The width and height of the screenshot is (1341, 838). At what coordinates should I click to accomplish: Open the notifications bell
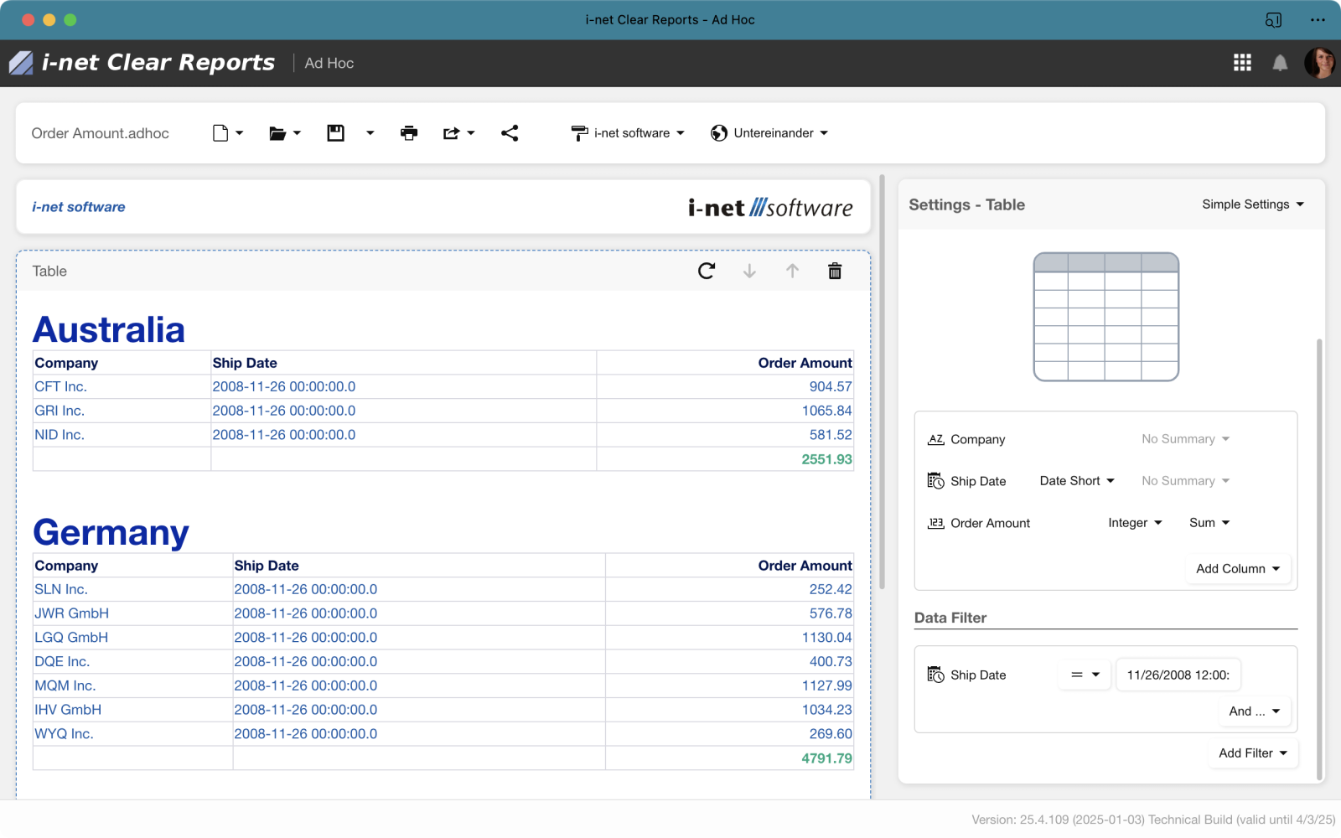1280,63
